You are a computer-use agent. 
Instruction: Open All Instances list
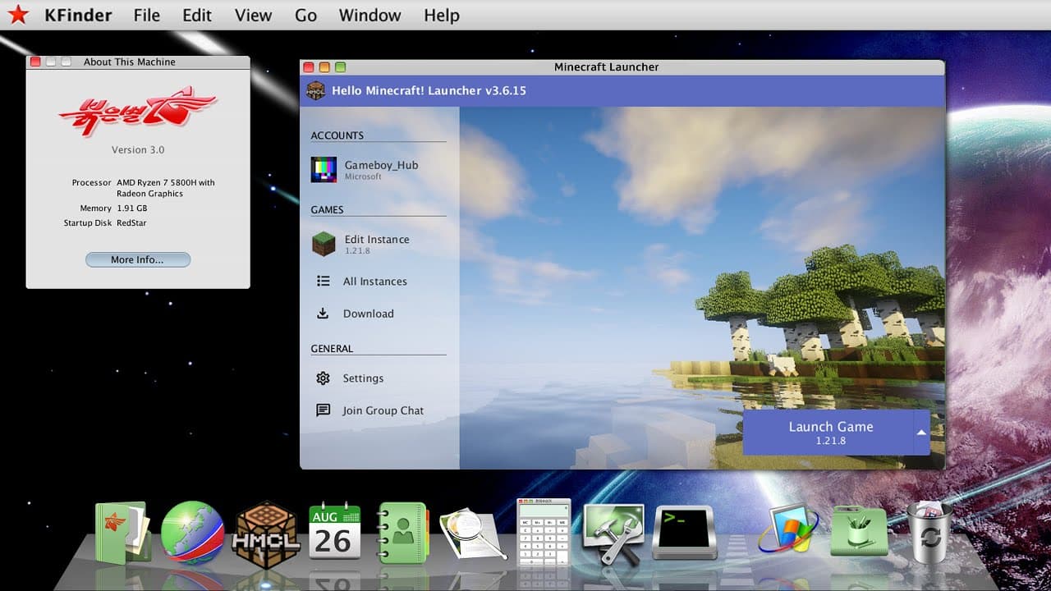[379, 282]
